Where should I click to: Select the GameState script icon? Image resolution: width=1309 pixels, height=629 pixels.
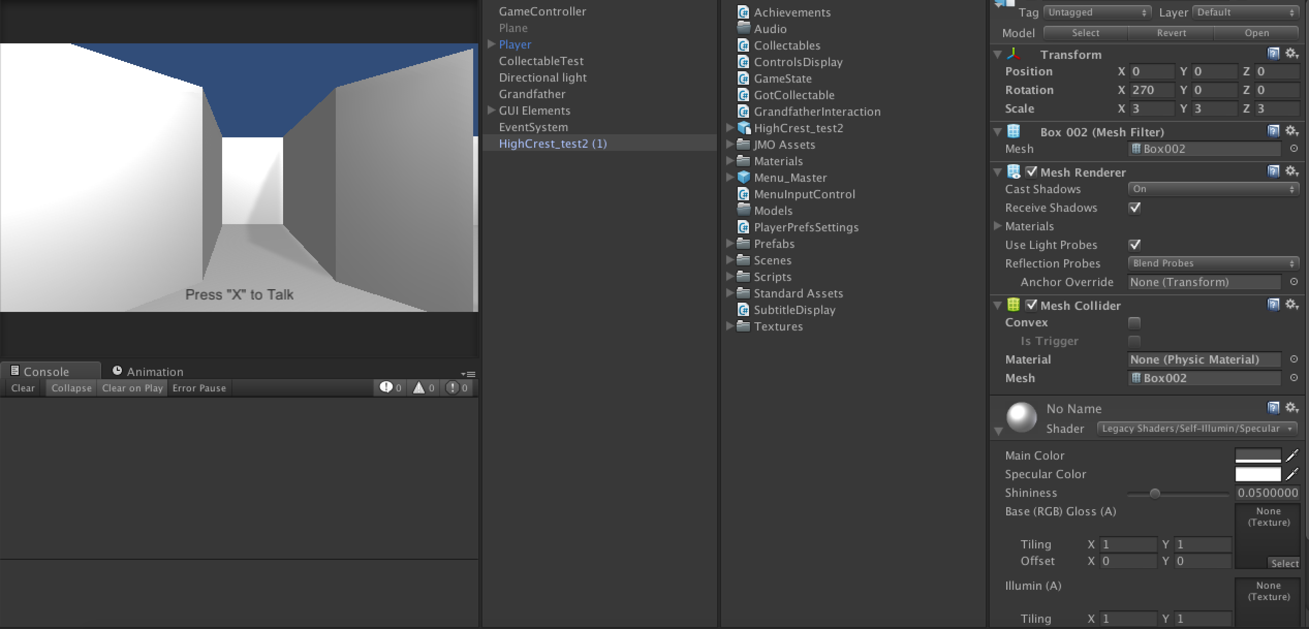coord(743,78)
